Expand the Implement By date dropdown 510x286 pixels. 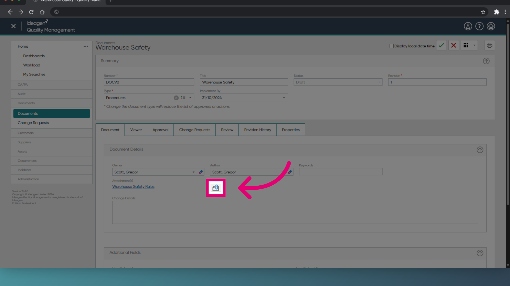pyautogui.click(x=284, y=98)
